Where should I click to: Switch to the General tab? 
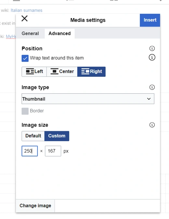(30, 33)
